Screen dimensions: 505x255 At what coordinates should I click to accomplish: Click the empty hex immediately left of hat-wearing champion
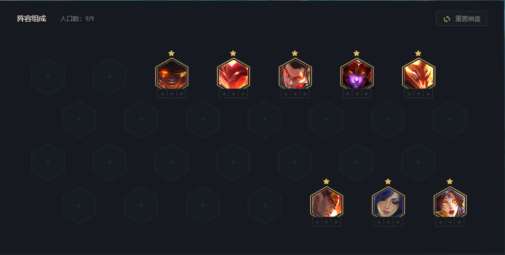(110, 77)
